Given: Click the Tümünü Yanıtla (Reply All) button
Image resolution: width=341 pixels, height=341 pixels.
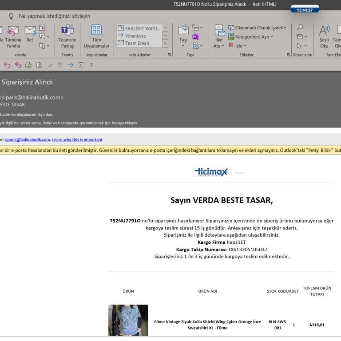Looking at the screenshot, I should point(13,36).
